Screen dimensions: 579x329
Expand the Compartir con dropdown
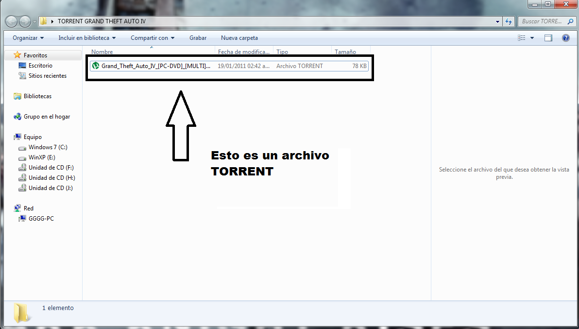pos(153,37)
